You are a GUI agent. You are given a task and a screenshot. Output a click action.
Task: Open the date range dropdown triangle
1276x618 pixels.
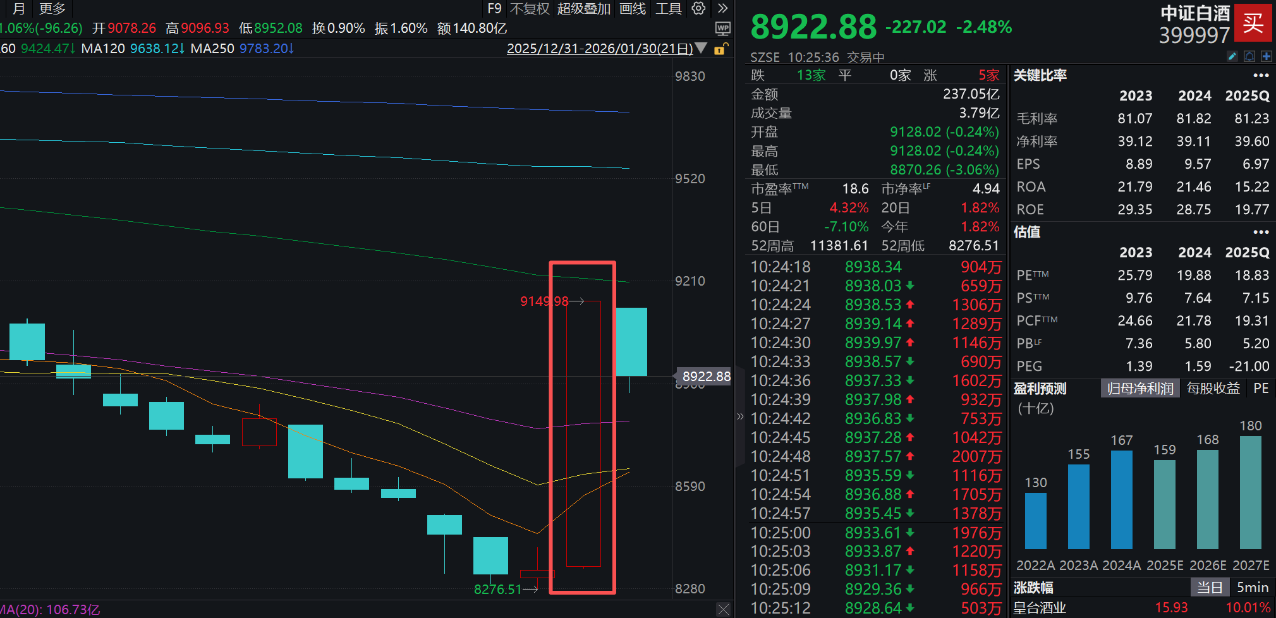(x=701, y=48)
